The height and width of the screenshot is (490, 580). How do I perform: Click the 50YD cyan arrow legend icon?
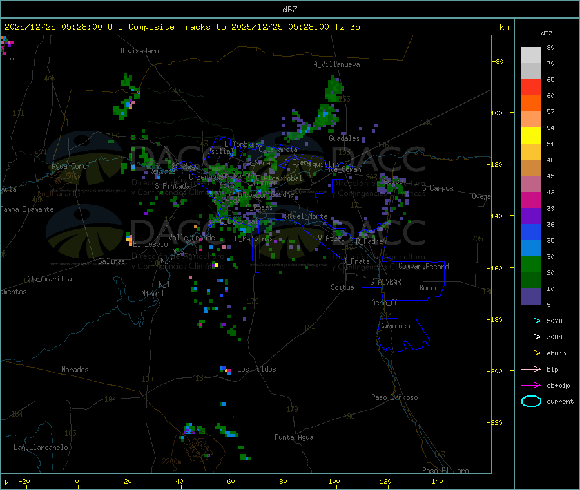531,321
